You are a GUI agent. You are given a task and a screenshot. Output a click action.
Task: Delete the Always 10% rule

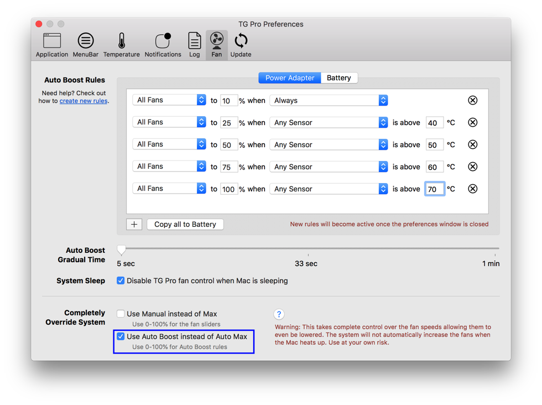pyautogui.click(x=472, y=100)
